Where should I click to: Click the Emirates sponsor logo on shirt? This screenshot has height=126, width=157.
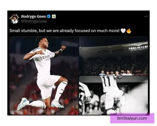point(46,57)
